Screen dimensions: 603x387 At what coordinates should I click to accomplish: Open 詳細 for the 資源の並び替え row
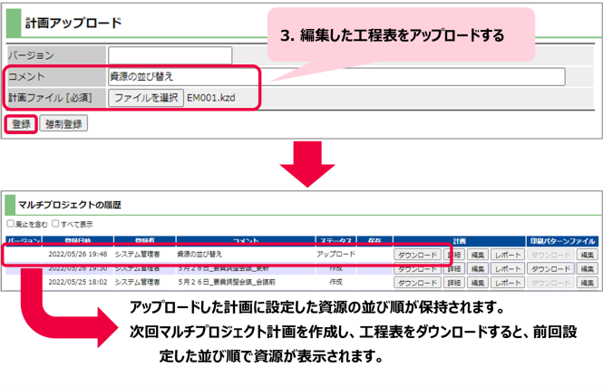coord(453,256)
